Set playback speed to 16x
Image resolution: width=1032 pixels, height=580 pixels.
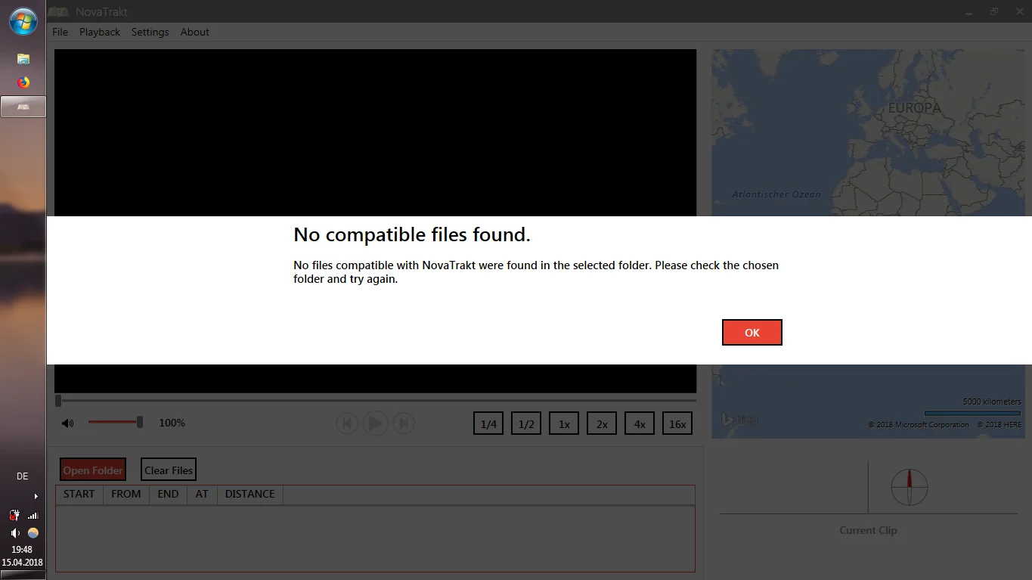677,423
